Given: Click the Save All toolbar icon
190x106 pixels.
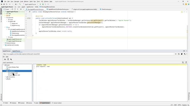Looking at the screenshot, I should click(x=4, y=4).
